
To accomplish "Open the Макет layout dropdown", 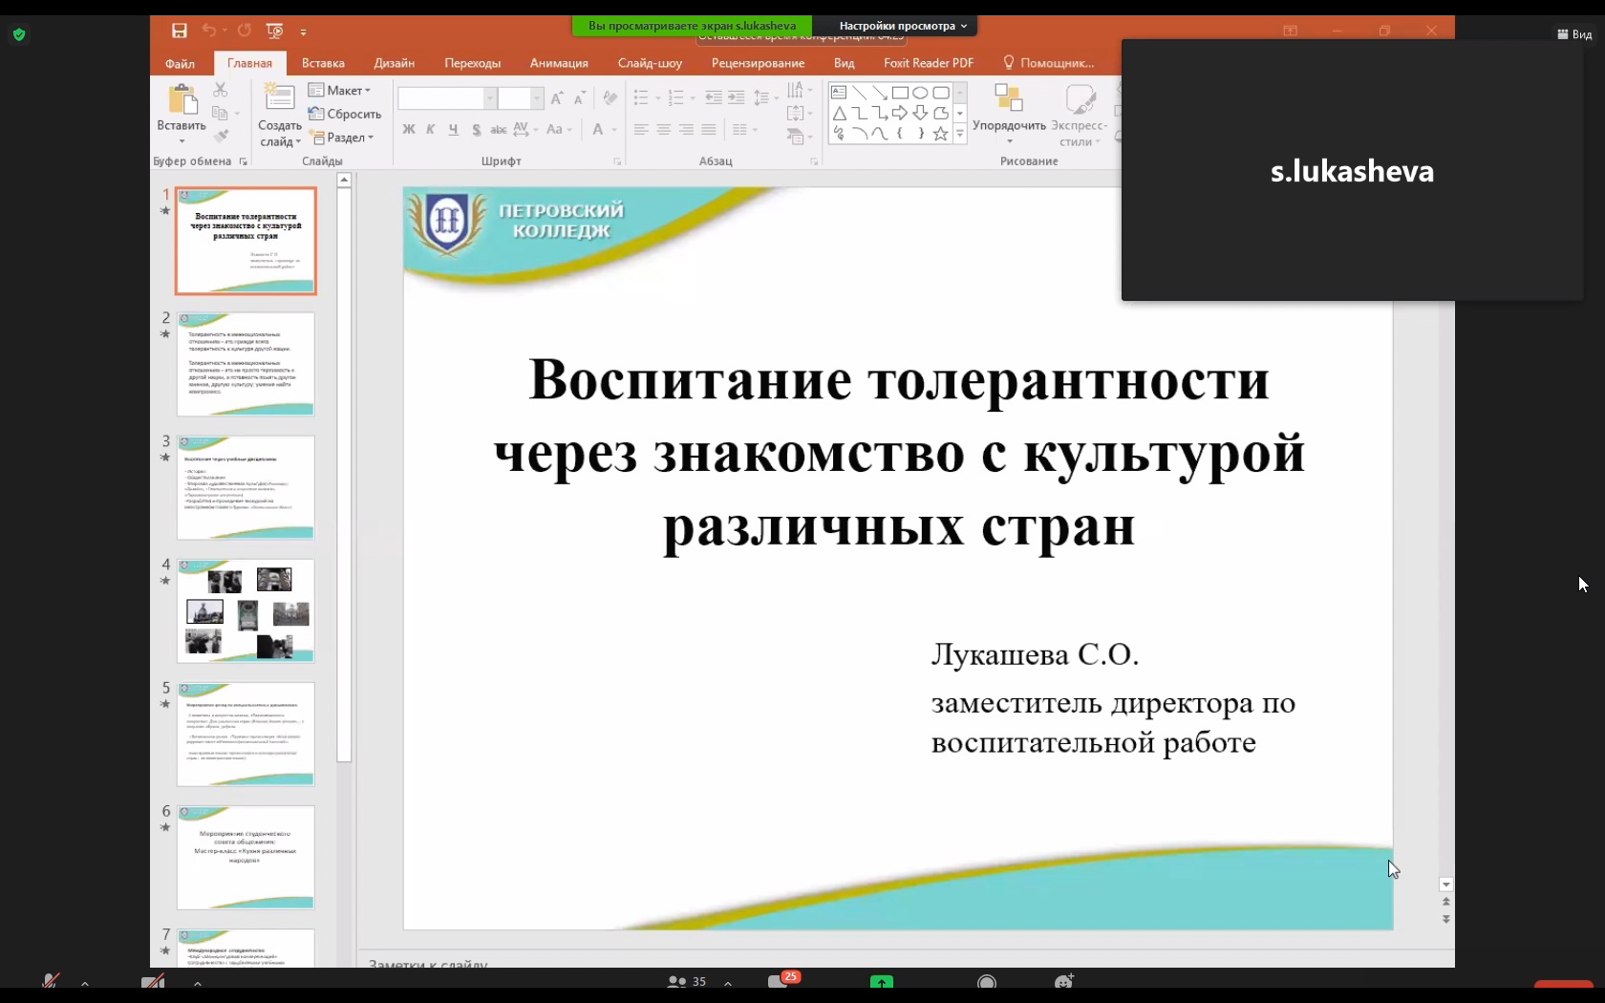I will click(339, 90).
